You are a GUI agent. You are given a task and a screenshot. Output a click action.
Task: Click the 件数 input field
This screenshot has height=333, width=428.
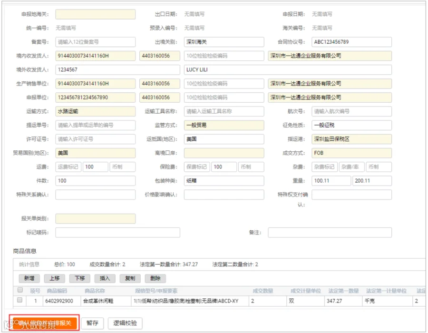[95, 181]
